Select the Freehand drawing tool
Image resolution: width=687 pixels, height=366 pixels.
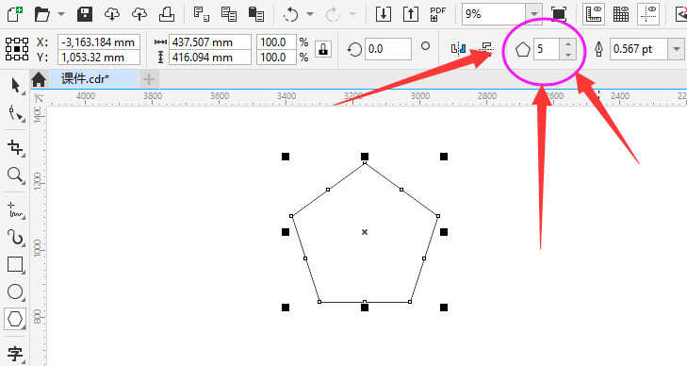(x=15, y=209)
